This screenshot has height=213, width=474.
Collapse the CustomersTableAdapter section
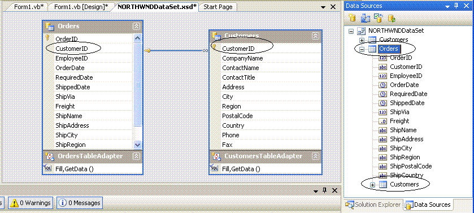315,156
